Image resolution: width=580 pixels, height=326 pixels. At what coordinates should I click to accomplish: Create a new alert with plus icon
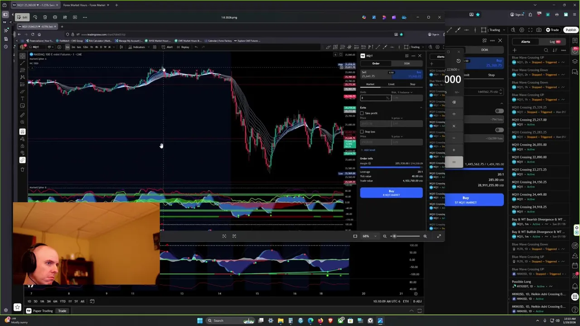coord(514,50)
